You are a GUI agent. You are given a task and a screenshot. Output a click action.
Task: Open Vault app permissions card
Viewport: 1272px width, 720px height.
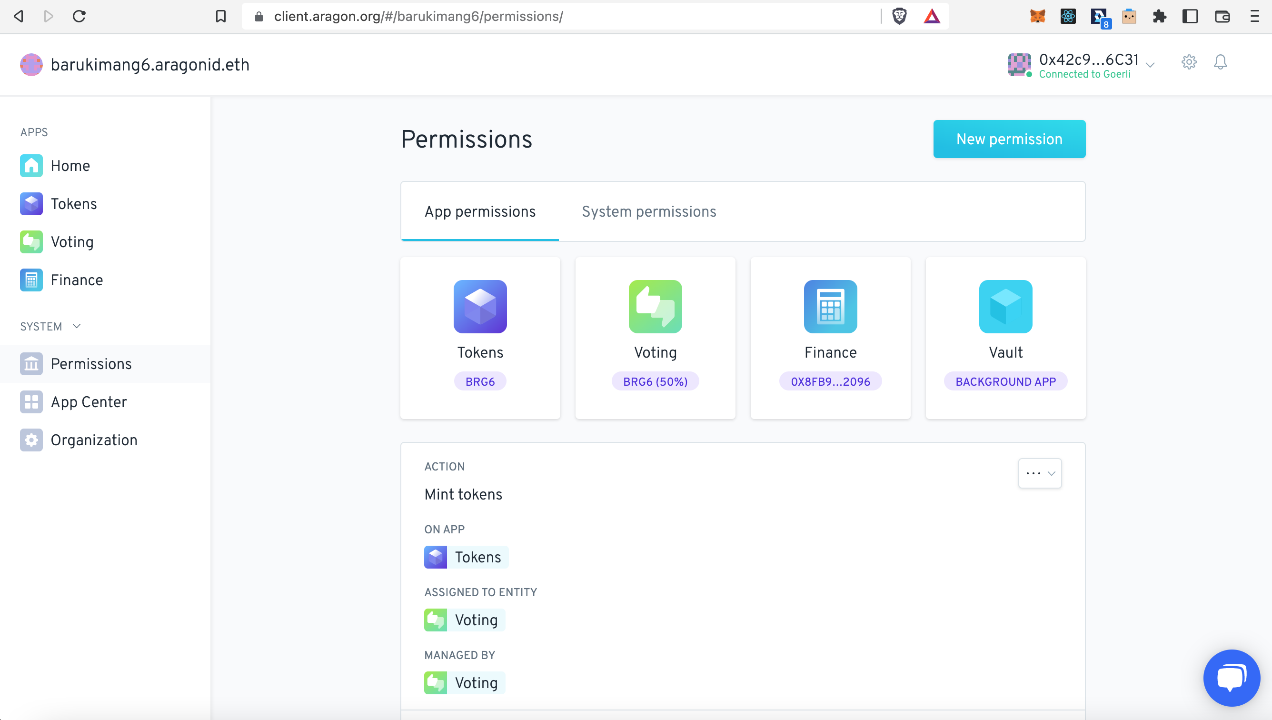(x=1005, y=338)
